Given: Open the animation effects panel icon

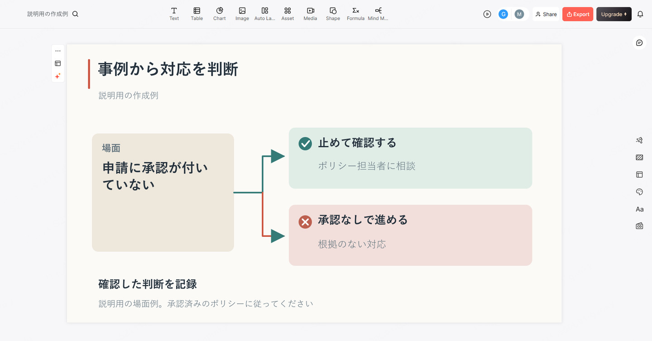Looking at the screenshot, I should pyautogui.click(x=639, y=140).
